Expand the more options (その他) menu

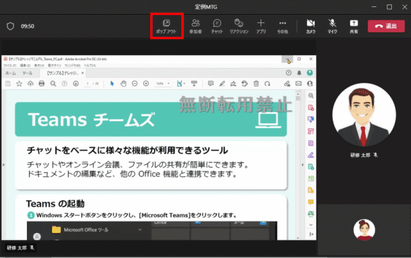click(283, 23)
